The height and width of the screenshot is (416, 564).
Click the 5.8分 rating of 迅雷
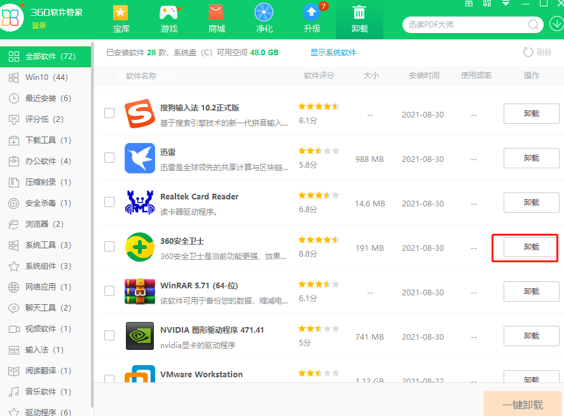coord(308,165)
